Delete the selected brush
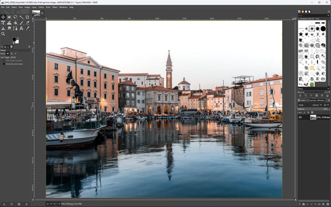This screenshot has height=207, width=331. point(316,96)
